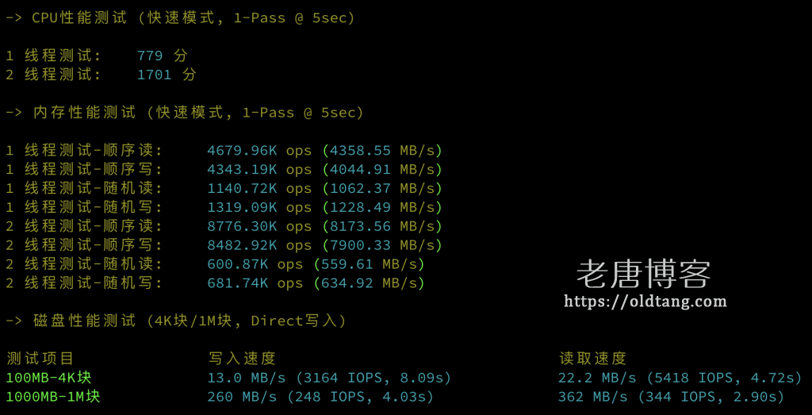
Task: Click the 老唐博客 watermark title
Action: point(643,274)
